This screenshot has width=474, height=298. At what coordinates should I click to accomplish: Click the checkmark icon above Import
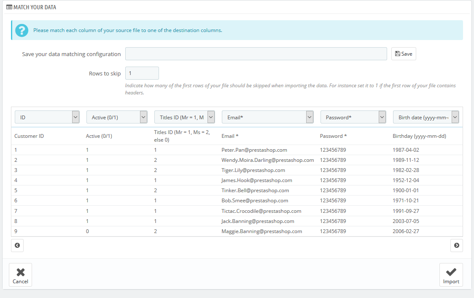click(451, 271)
